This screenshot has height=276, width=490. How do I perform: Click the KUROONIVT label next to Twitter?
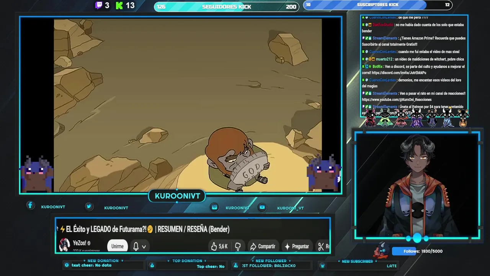pos(116,208)
